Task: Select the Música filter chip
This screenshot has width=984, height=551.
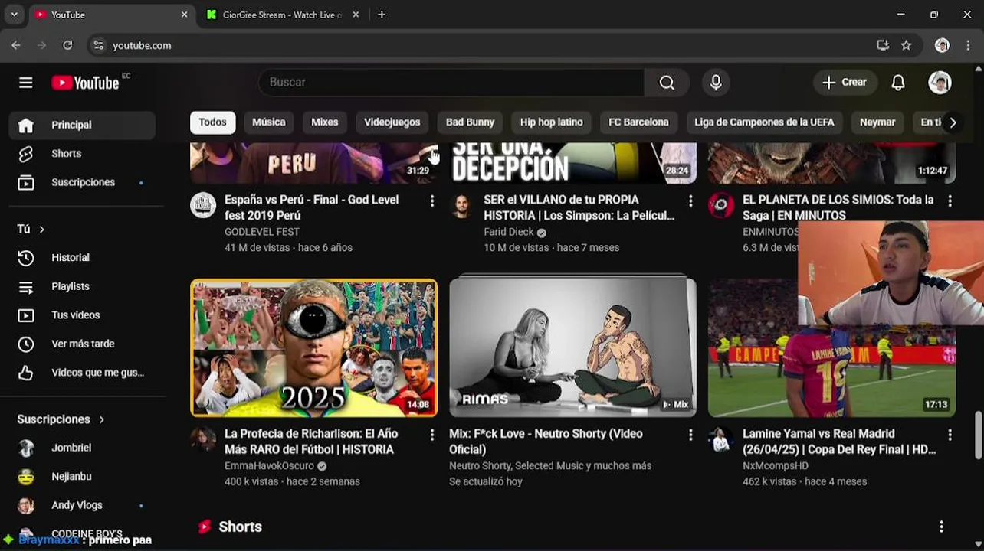Action: (x=268, y=122)
